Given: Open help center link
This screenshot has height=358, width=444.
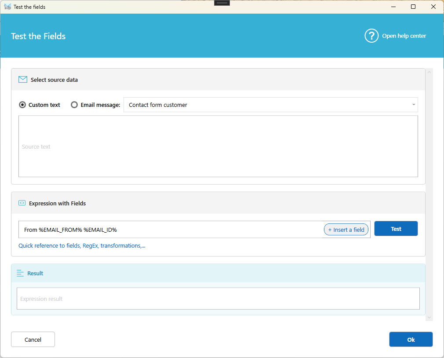Looking at the screenshot, I should [404, 36].
